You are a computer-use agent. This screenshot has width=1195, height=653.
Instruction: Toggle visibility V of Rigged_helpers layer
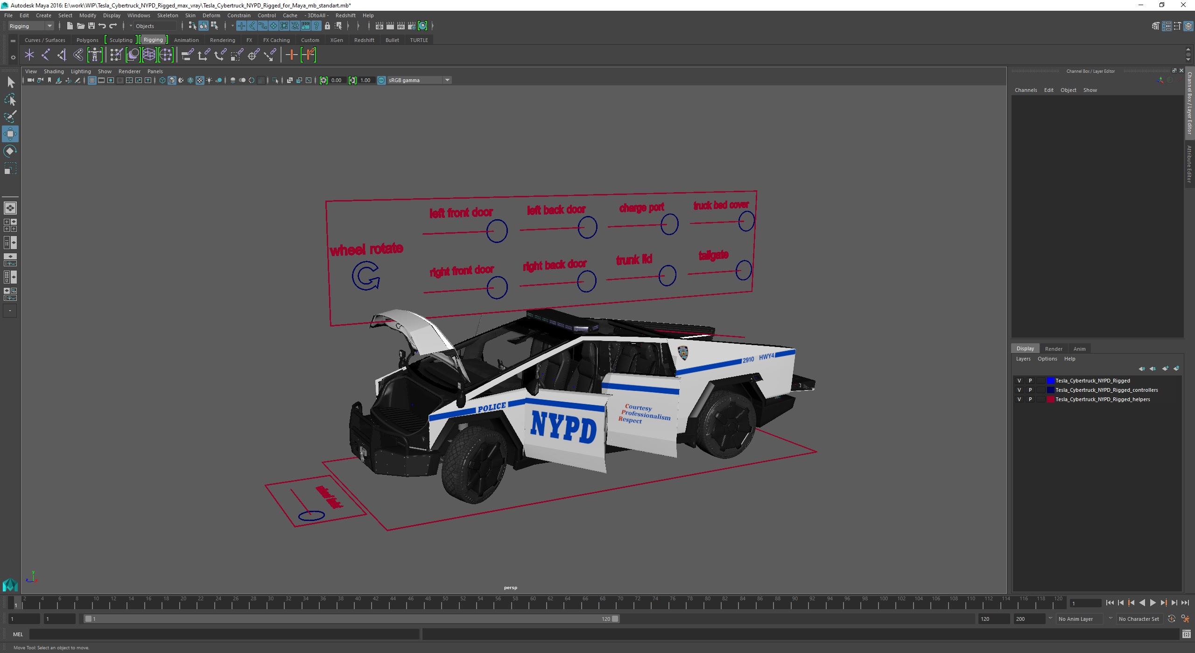pos(1019,399)
